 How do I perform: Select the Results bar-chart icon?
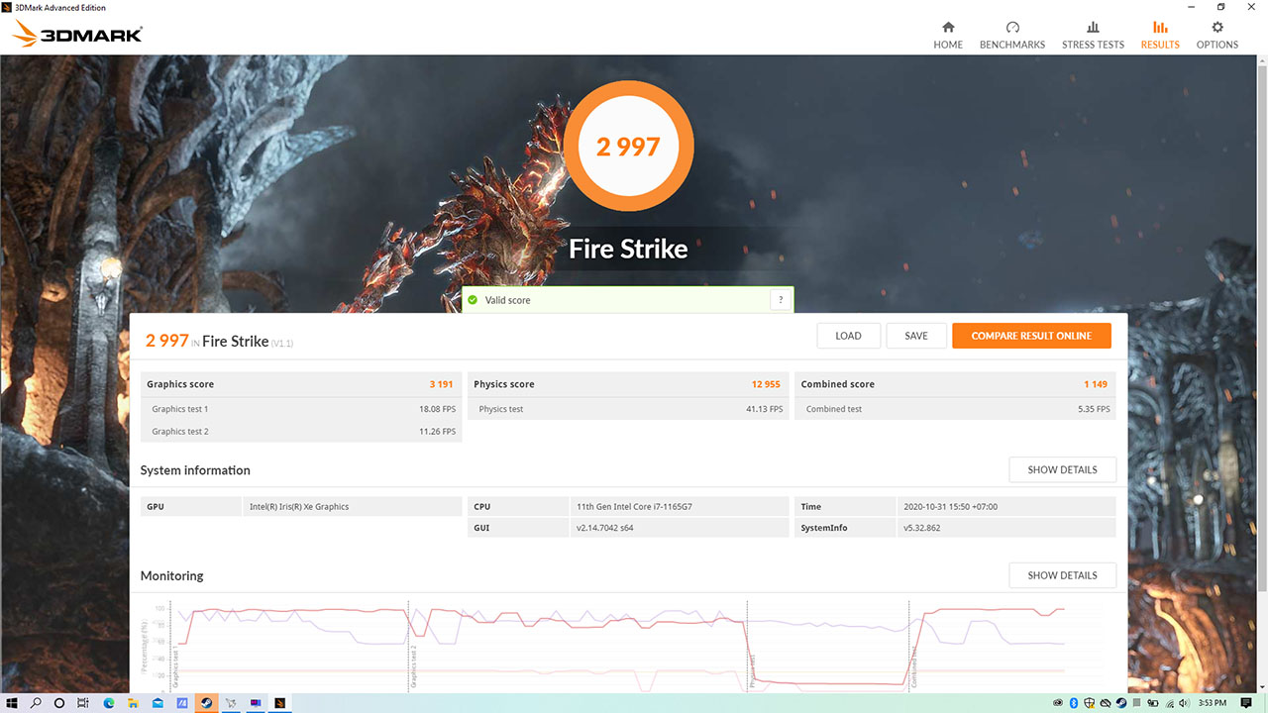click(1160, 27)
